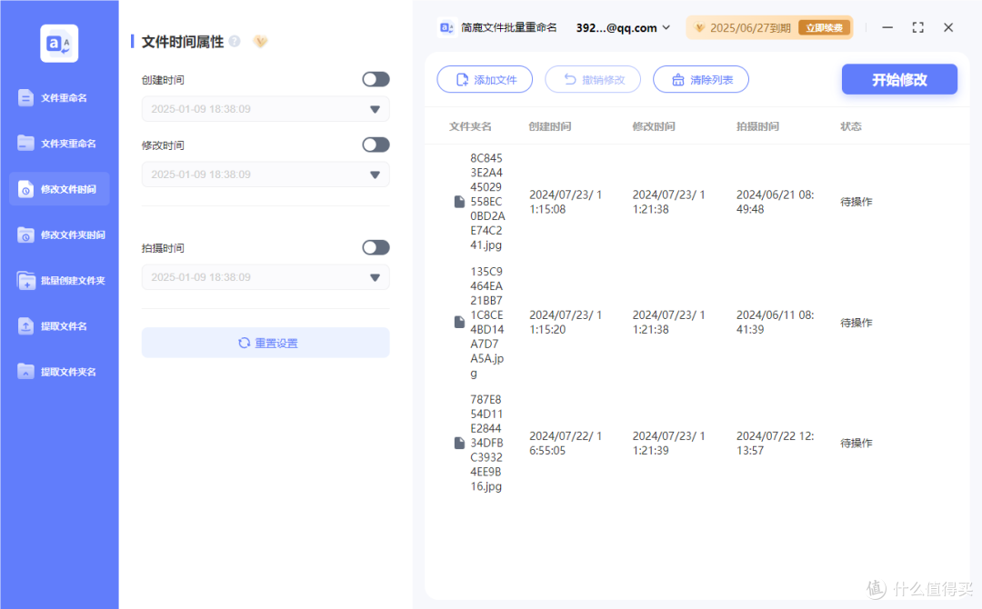The height and width of the screenshot is (609, 982).
Task: Click the 2025/06/27到期 expiry text
Action: [750, 27]
